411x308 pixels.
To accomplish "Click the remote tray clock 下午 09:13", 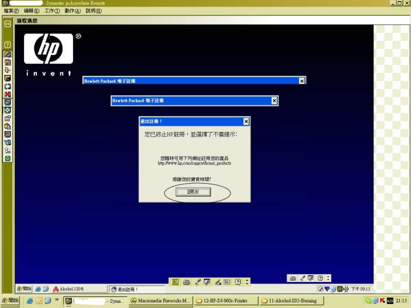I will coord(361,289).
